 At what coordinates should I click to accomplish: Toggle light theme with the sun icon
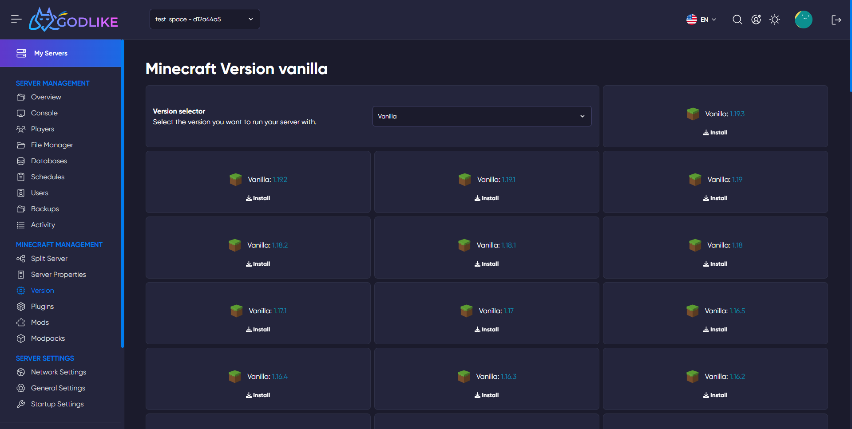[x=775, y=20]
